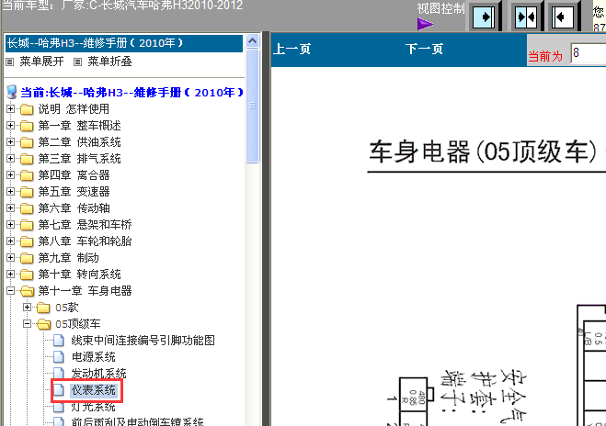This screenshot has width=606, height=426.
Task: Open 前后雨刮及电动倒车镜系统 page
Action: click(138, 421)
